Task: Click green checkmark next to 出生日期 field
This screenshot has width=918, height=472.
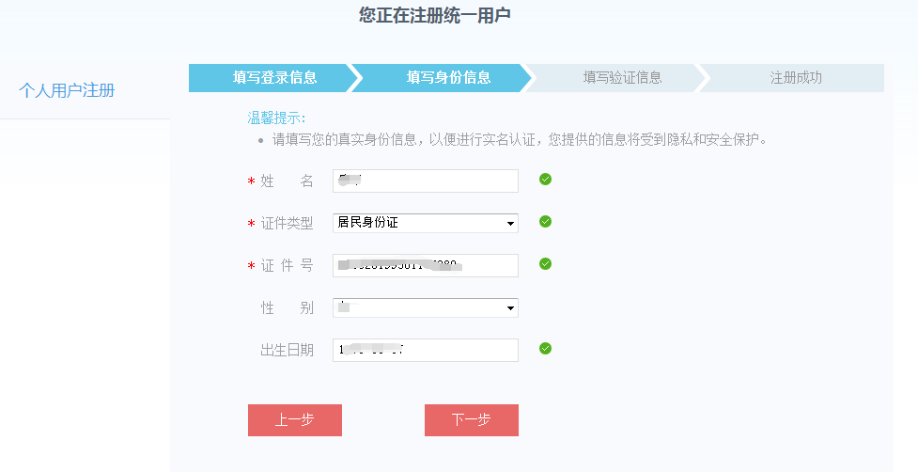Action: (545, 349)
